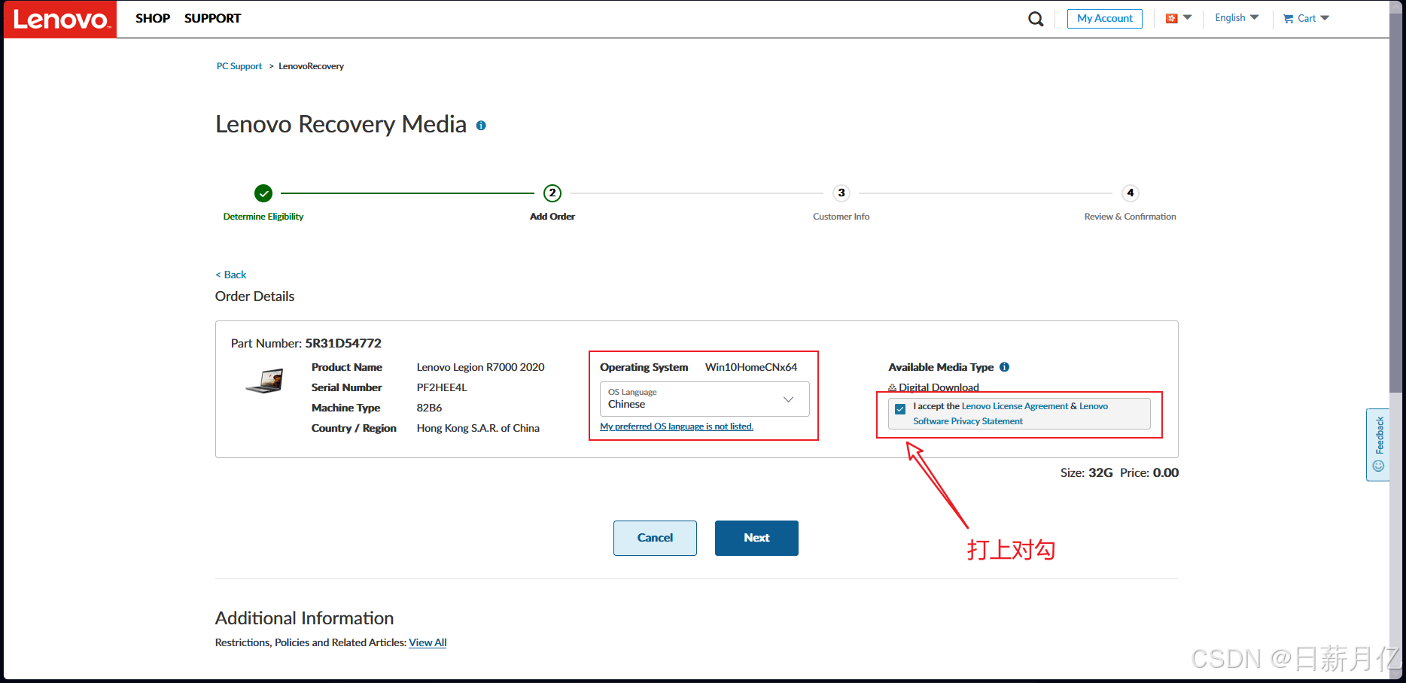
Task: Click the Digital Download icon
Action: coord(893,388)
